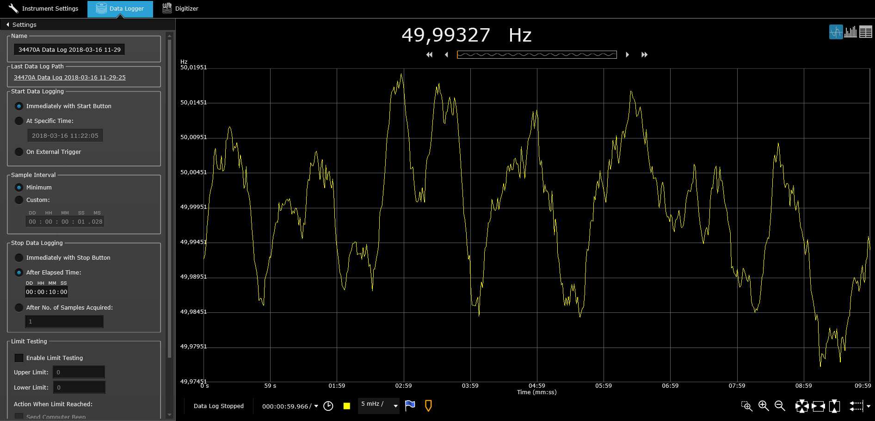Screen dimensions: 875x421
Task: Click the elapsed time duration field
Action: pos(47,292)
